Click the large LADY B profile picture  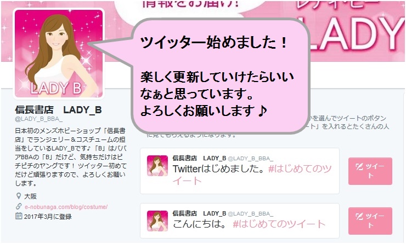click(59, 54)
